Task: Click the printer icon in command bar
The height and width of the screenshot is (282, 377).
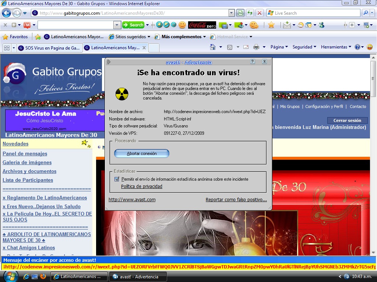Action: (256, 47)
